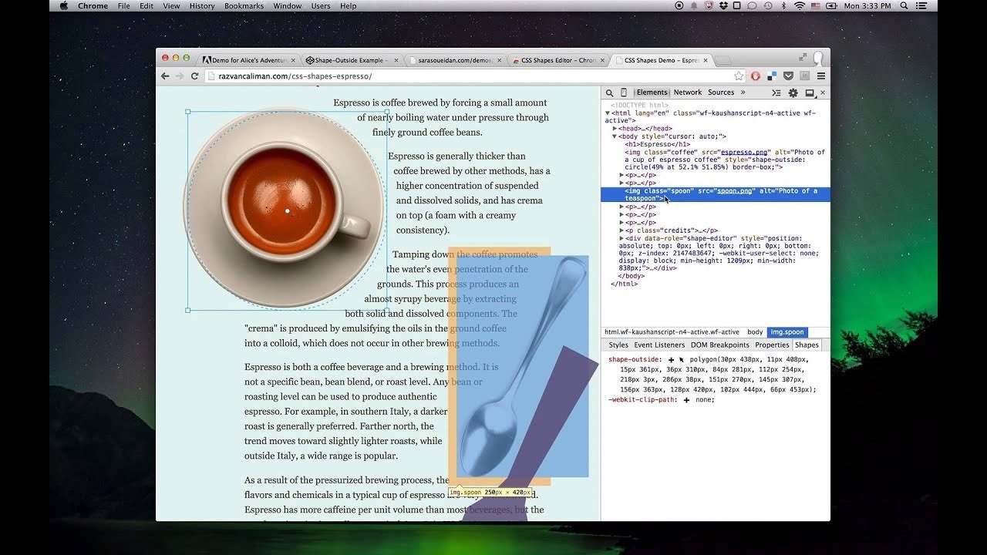Viewport: 987px width, 555px height.
Task: Open the Styles sidebar tab
Action: (x=618, y=345)
